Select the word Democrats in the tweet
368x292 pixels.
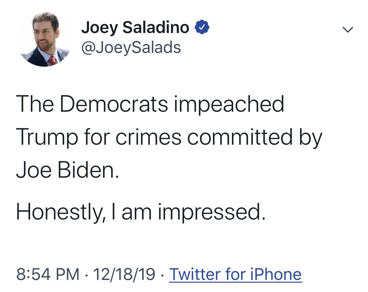pos(114,104)
